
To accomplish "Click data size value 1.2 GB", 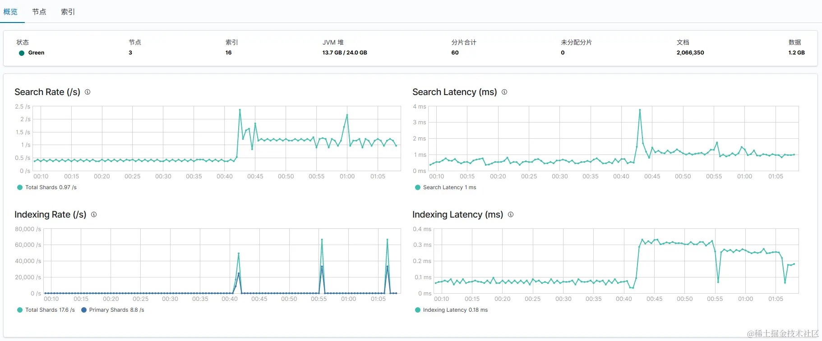I will pos(797,53).
